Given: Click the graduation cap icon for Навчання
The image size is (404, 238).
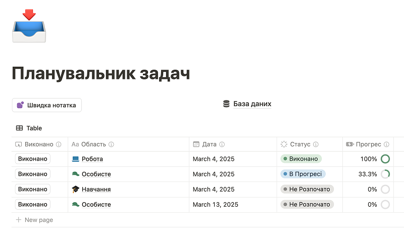Looking at the screenshot, I should (75, 189).
